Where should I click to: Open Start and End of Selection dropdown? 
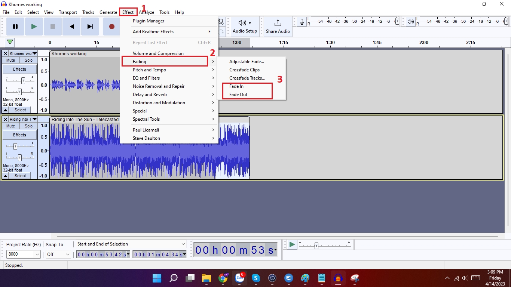[131, 244]
